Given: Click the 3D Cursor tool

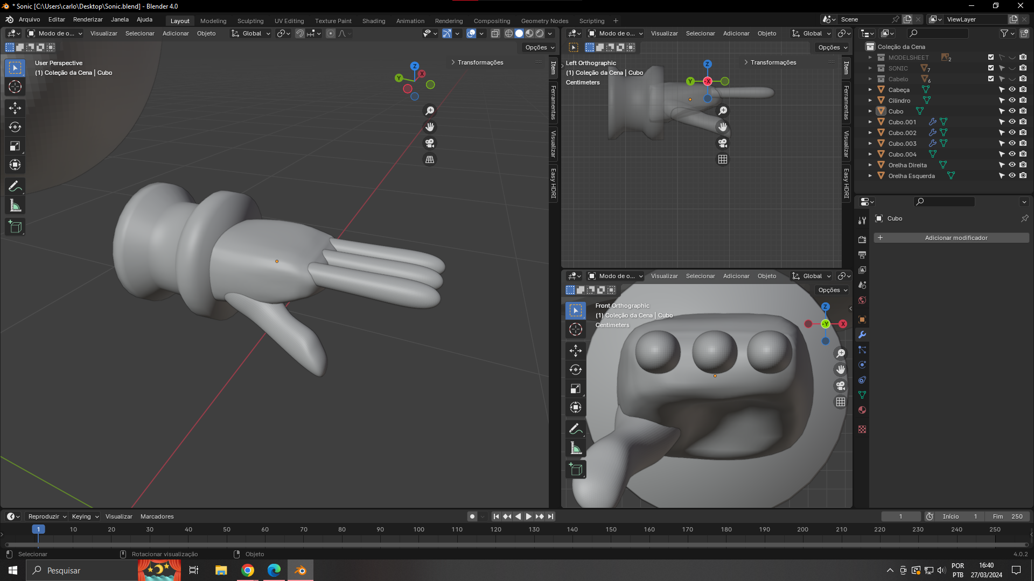Looking at the screenshot, I should pos(15,87).
